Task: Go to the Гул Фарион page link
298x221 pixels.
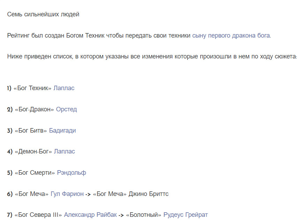Action: tap(67, 194)
